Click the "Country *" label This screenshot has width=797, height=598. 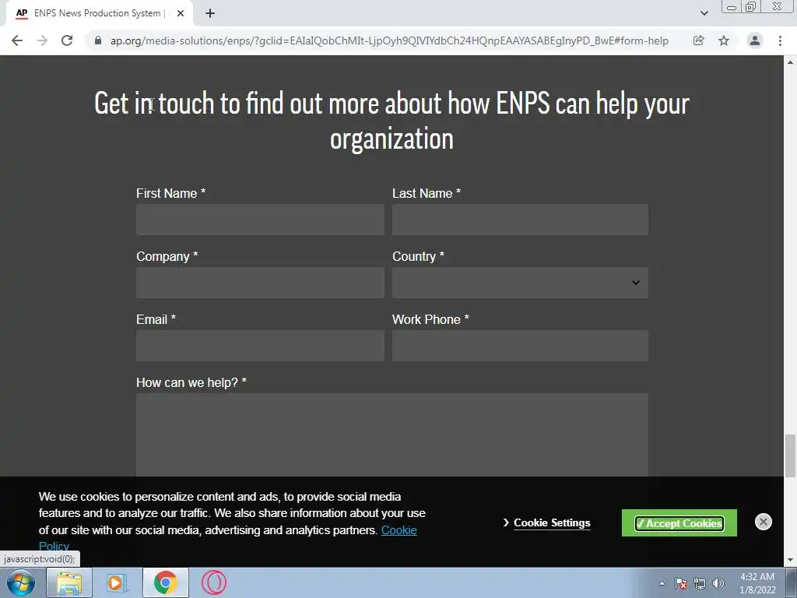tap(418, 256)
